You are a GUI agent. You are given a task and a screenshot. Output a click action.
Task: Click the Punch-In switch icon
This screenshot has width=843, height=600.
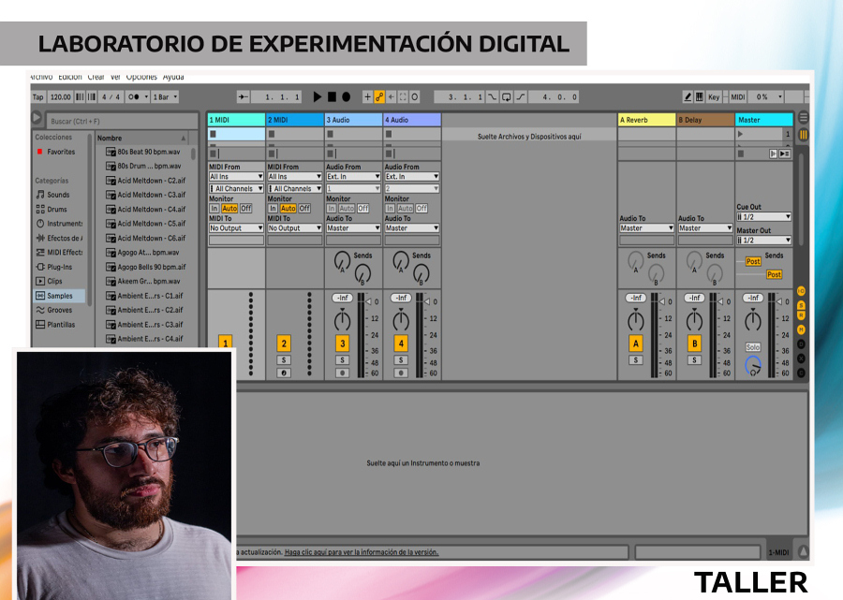[x=492, y=97]
